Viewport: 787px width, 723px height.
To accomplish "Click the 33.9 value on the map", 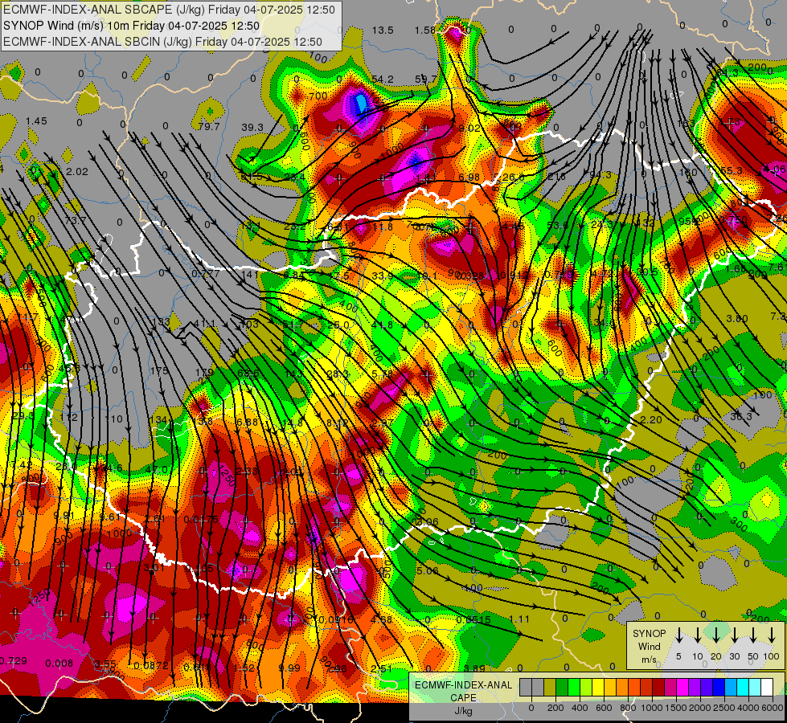I will [x=383, y=276].
